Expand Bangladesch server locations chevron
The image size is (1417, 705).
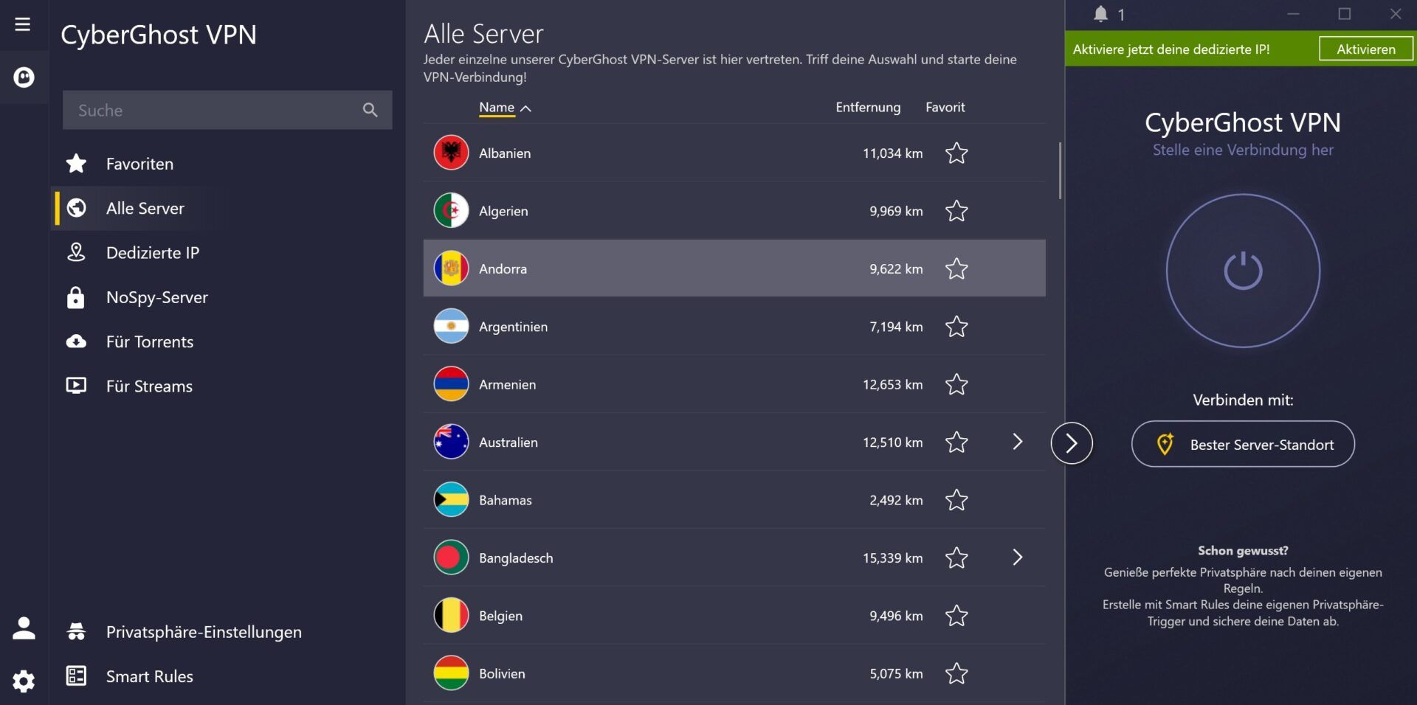pyautogui.click(x=1018, y=558)
